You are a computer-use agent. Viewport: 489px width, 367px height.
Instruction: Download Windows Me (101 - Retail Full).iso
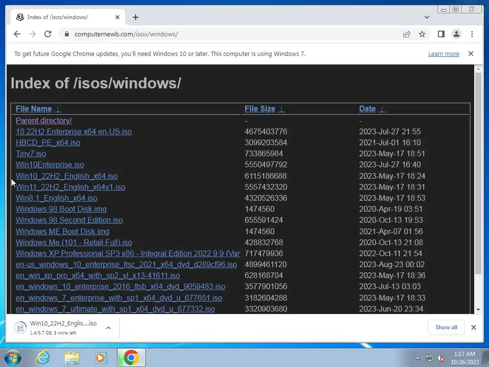point(74,242)
